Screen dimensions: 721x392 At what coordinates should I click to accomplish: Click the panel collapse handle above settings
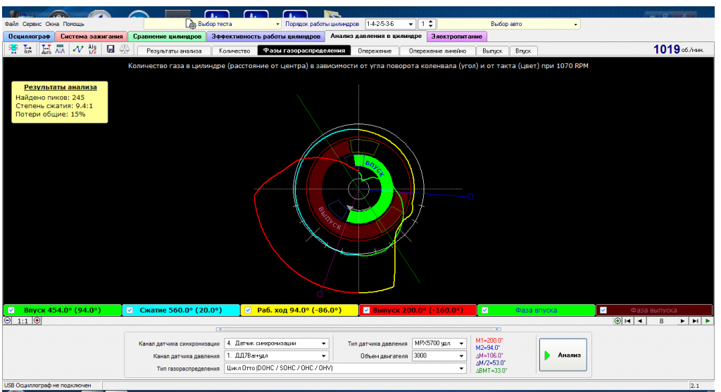[358, 329]
